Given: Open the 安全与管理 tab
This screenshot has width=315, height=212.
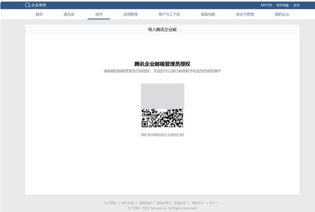Looking at the screenshot, I should coord(245,14).
